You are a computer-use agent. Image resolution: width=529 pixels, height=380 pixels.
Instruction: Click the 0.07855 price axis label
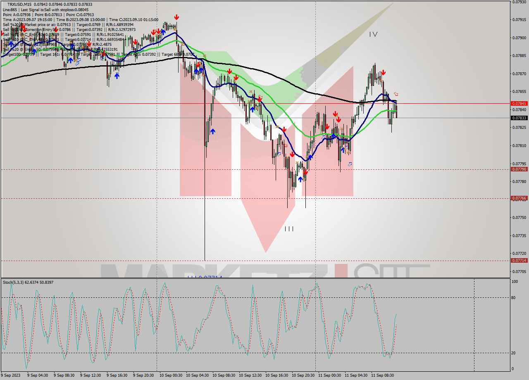pyautogui.click(x=519, y=92)
